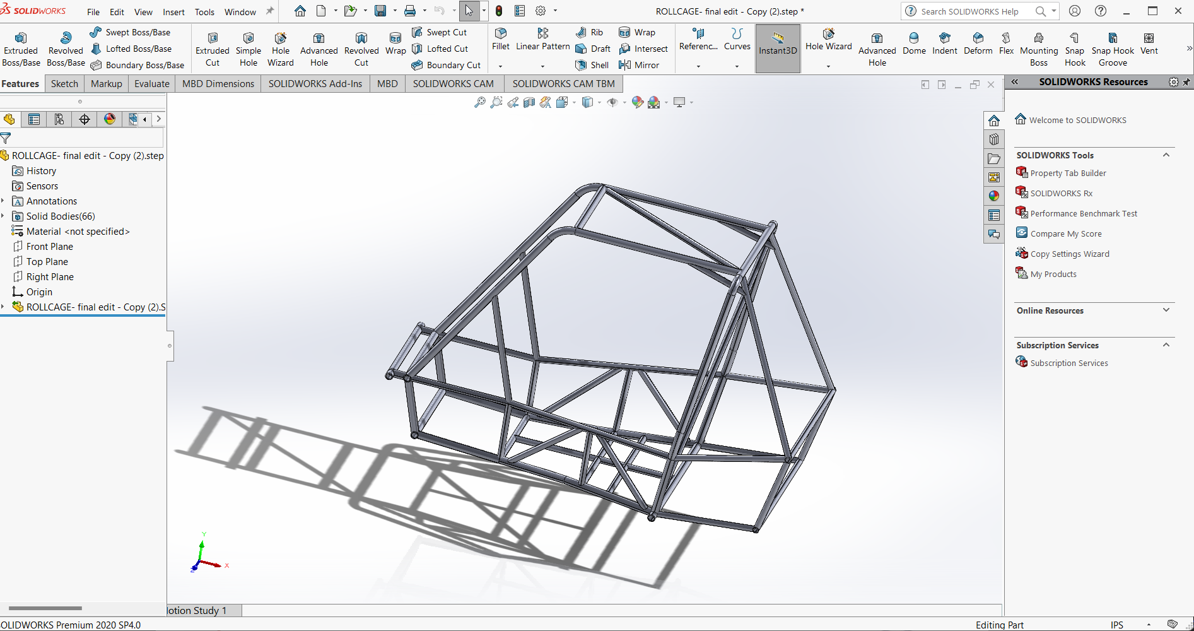Select the Rib tool

[x=590, y=32]
